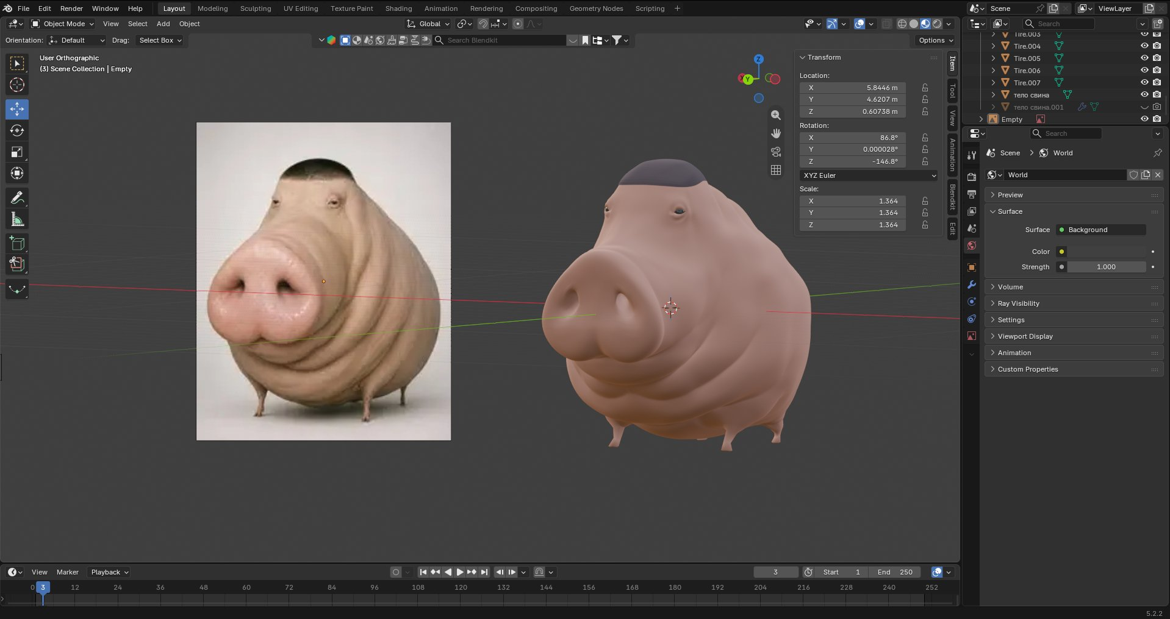Open Modifiers wrench properties tab
The height and width of the screenshot is (619, 1170).
[x=972, y=285]
